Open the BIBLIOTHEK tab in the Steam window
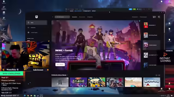The image size is (174, 97). point(78,11)
